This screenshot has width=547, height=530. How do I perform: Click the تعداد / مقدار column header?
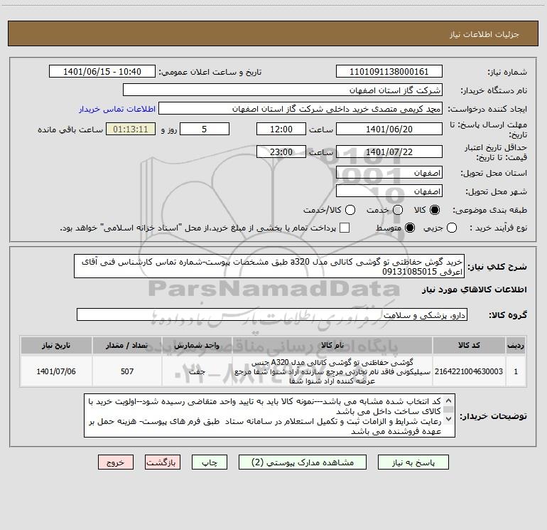127,345
